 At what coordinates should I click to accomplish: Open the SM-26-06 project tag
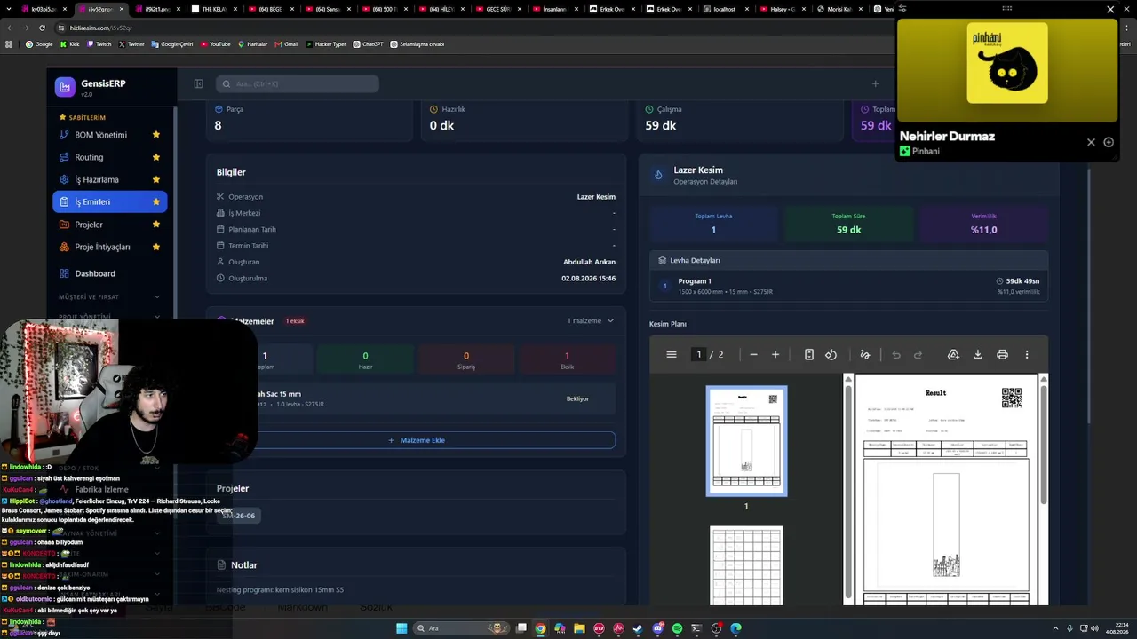coord(239,516)
